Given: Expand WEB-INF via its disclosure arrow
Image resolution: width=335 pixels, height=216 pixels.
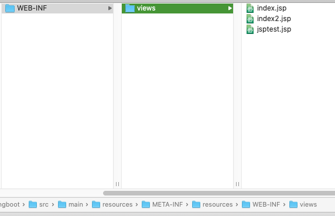Looking at the screenshot, I should pos(110,8).
